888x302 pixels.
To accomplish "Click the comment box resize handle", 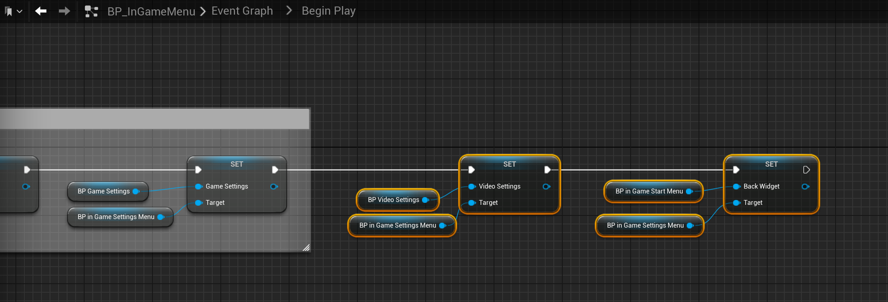I will click(x=306, y=248).
